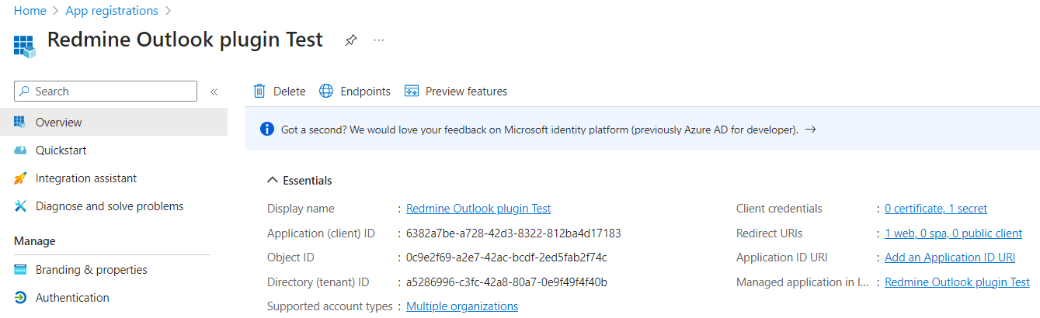Open the 0 certificate, 1 secret link
This screenshot has width=1040, height=318.
[x=936, y=209]
